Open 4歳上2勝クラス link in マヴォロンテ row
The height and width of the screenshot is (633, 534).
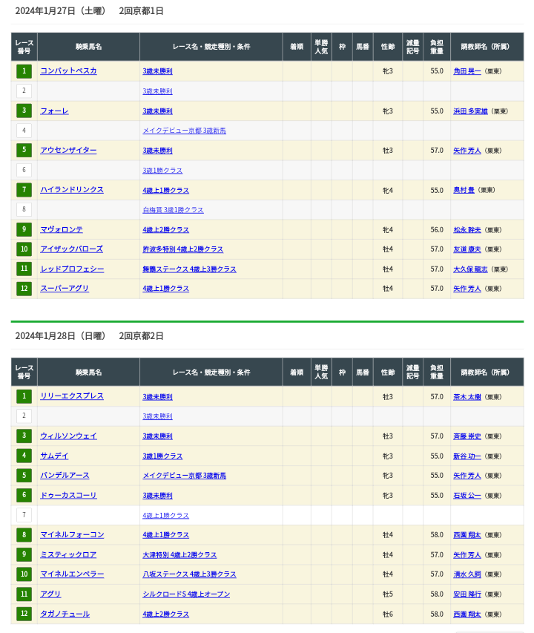[x=166, y=230]
